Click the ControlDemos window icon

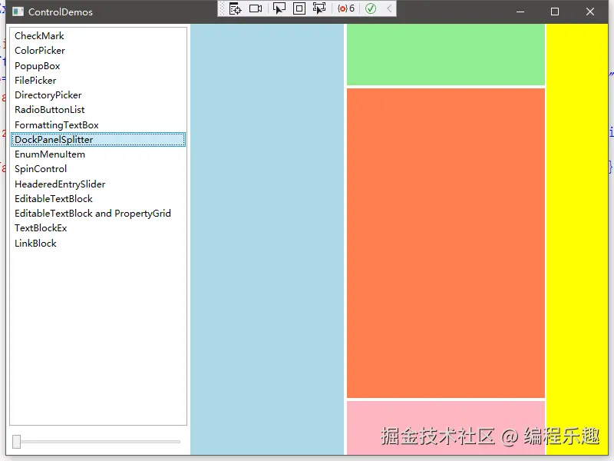(x=18, y=12)
